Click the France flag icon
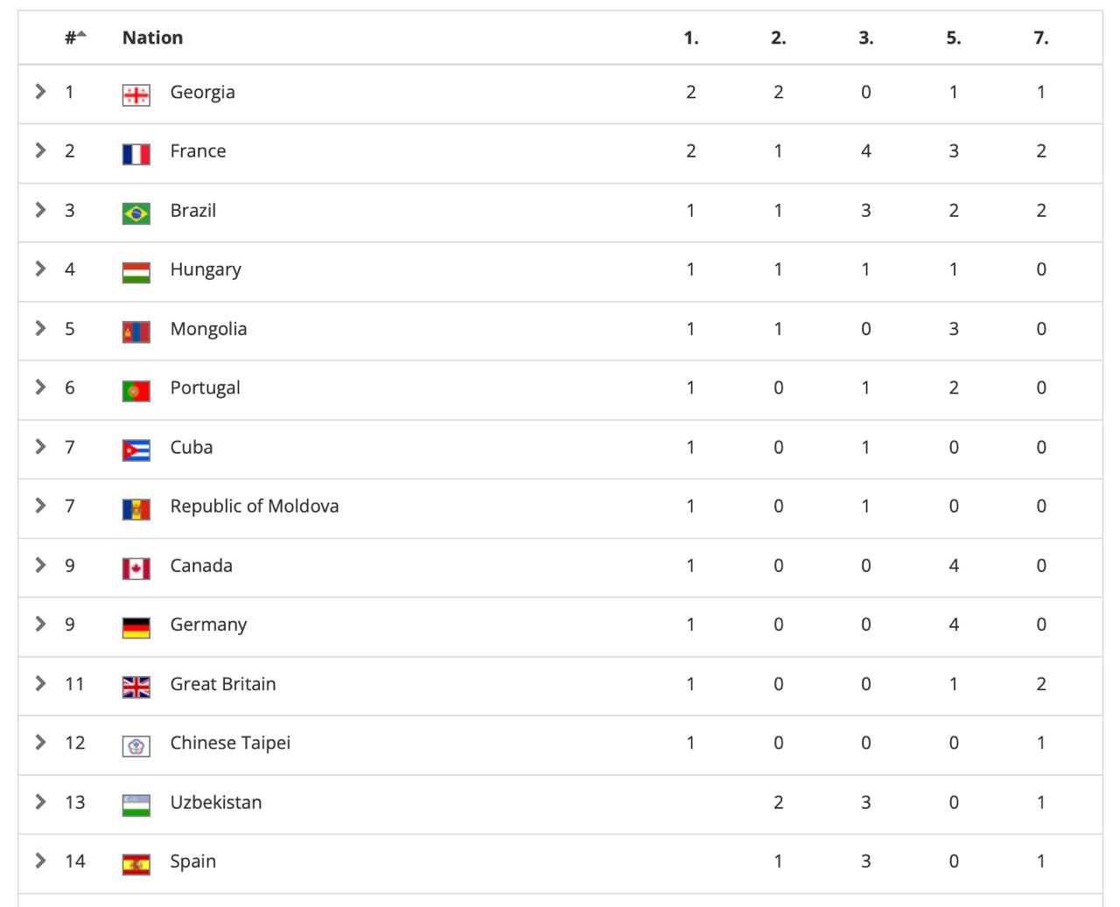The image size is (1120, 907). coord(136,154)
